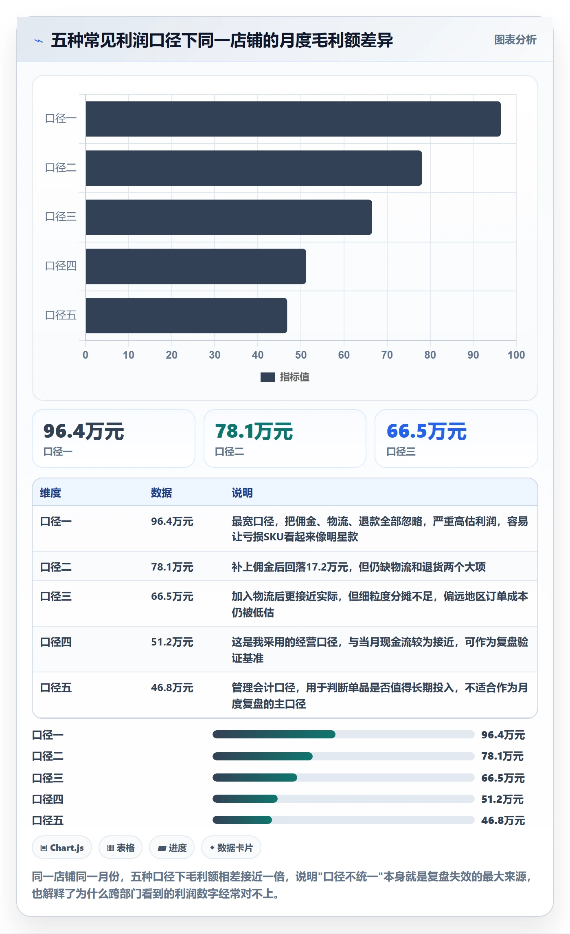This screenshot has height=934, width=570.
Task: Click the 口径五 progress bar
Action: click(343, 820)
